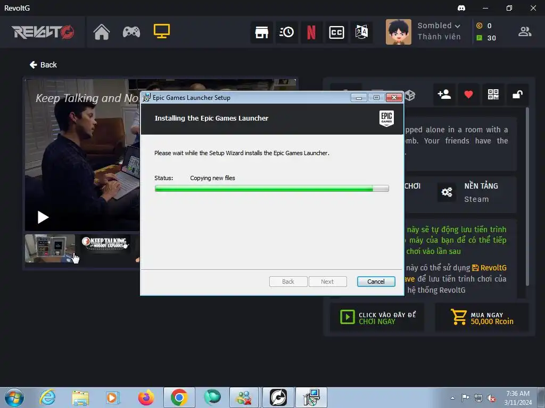The height and width of the screenshot is (408, 545).
Task: Click the disabled Back setup button
Action: click(x=288, y=282)
